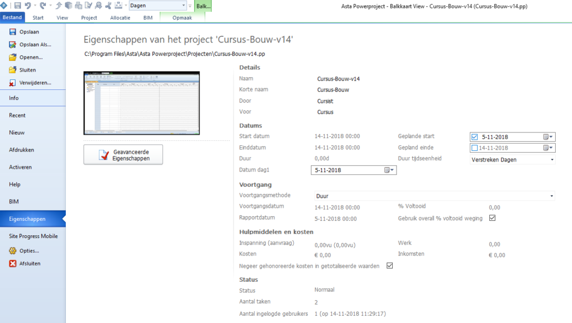
Task: Open the Geplande start calendar picker
Action: pos(548,137)
